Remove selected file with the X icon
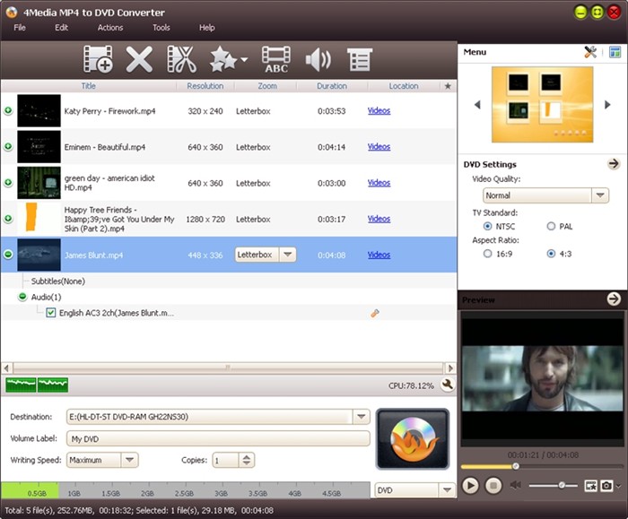Screen dimensions: 628x519 [139, 59]
